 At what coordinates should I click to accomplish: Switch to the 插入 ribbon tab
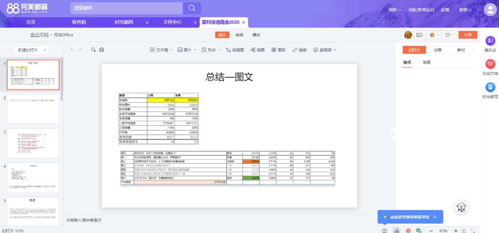222,35
